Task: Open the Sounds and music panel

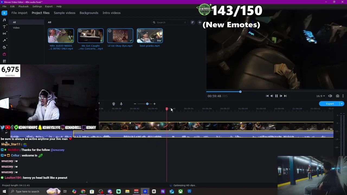Action: [4, 20]
